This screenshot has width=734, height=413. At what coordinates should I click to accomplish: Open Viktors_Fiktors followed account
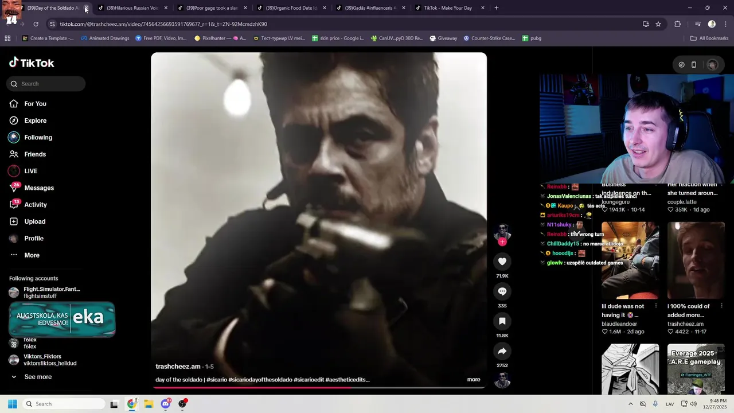pyautogui.click(x=46, y=360)
